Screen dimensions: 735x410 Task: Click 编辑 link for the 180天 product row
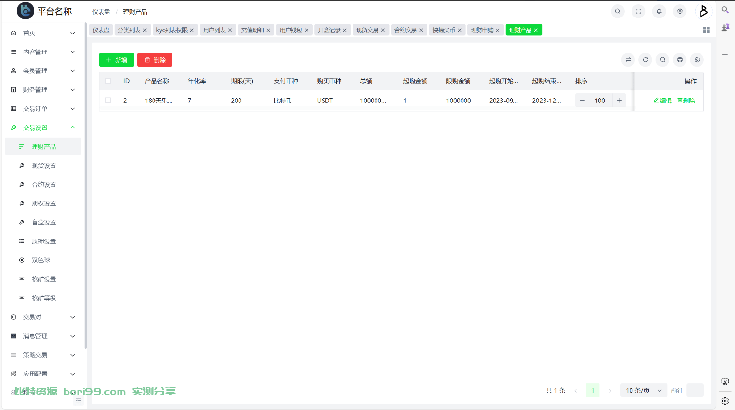coord(663,101)
